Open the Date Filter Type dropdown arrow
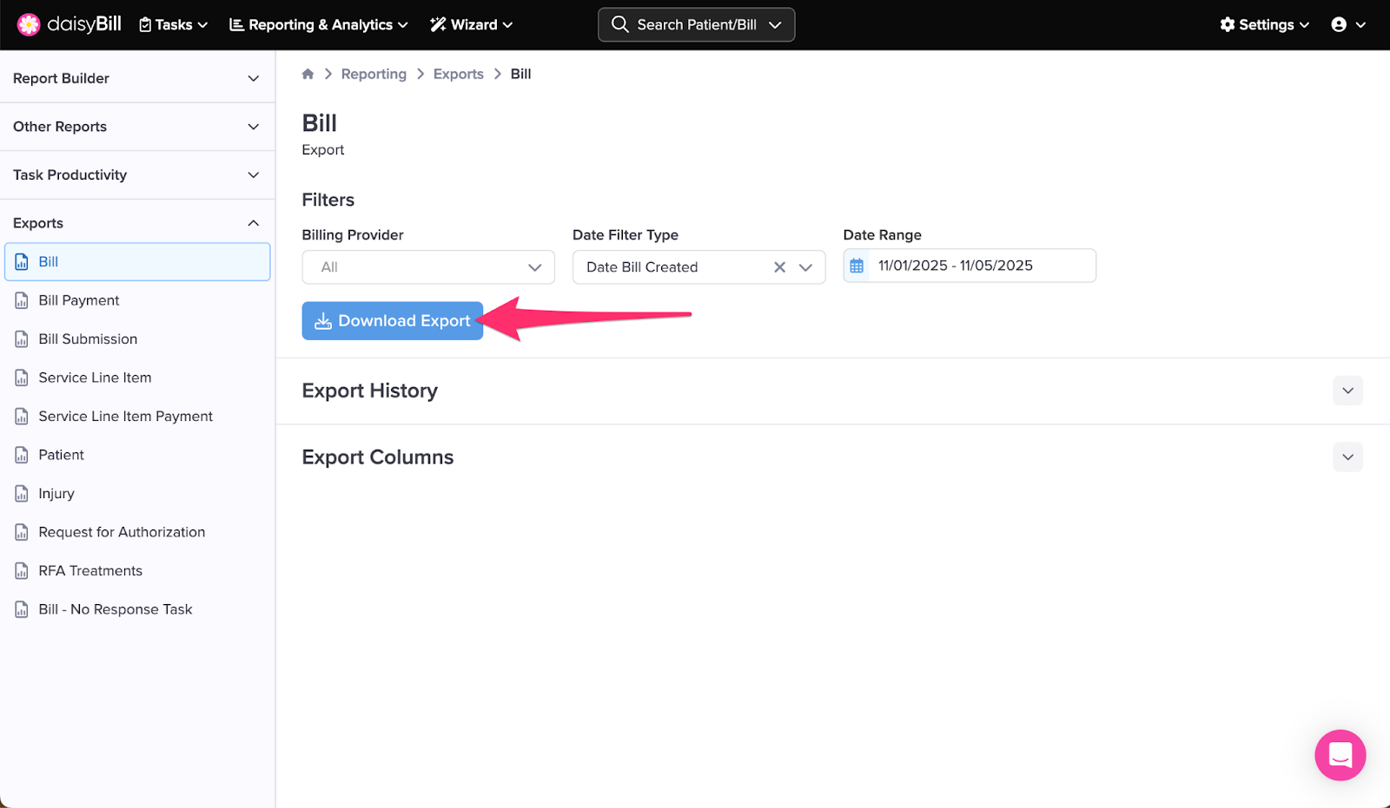 tap(805, 267)
